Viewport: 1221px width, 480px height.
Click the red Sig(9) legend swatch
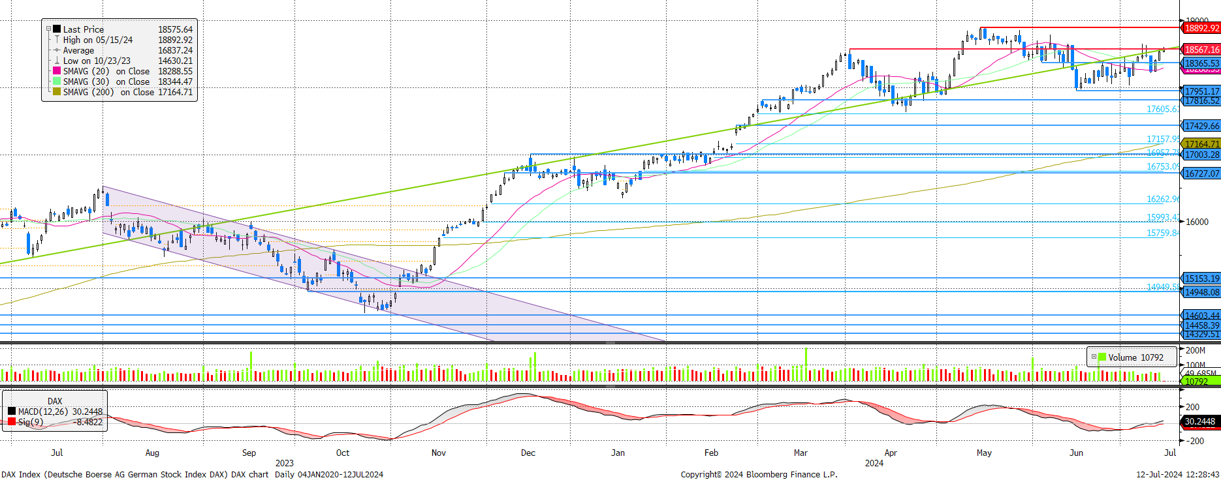tap(12, 422)
